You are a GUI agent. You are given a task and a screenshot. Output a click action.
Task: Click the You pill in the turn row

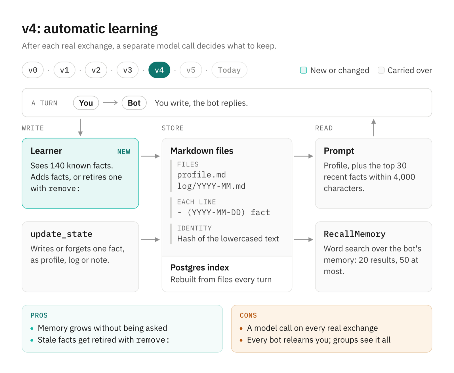86,103
